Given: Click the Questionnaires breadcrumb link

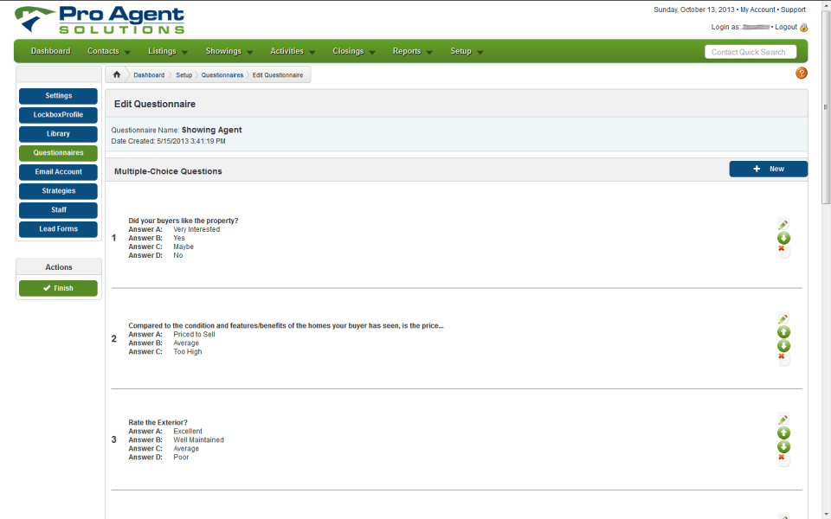Looking at the screenshot, I should coord(222,75).
